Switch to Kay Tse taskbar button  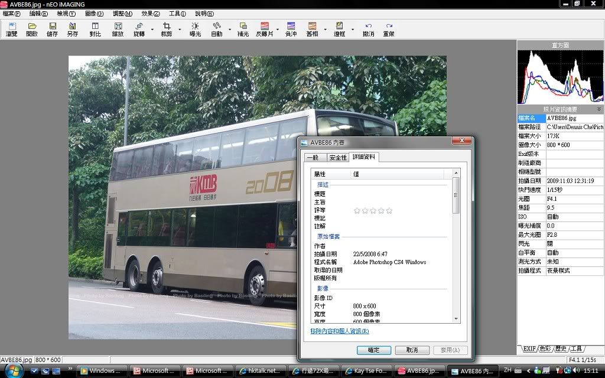(367, 371)
